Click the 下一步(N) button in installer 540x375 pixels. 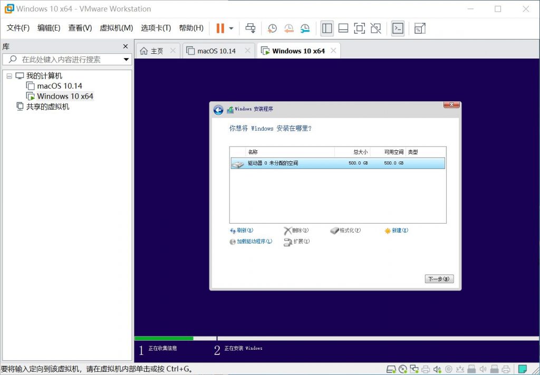pos(439,279)
